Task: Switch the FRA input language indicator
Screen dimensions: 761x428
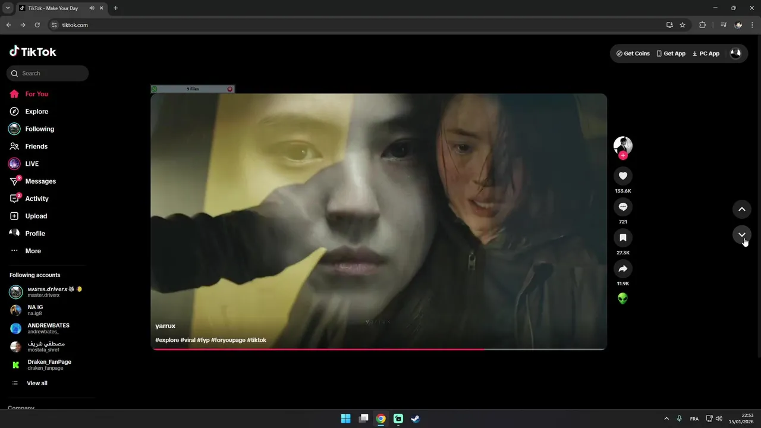Action: 694,418
